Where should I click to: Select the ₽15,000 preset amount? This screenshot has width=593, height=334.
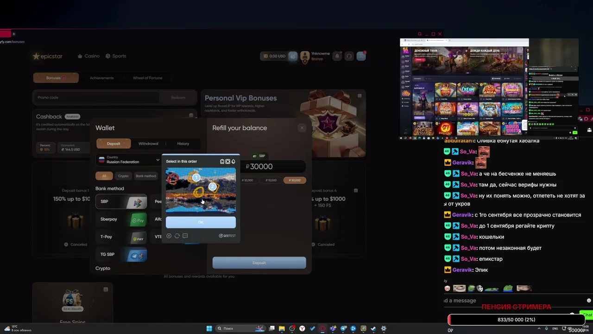tap(271, 180)
